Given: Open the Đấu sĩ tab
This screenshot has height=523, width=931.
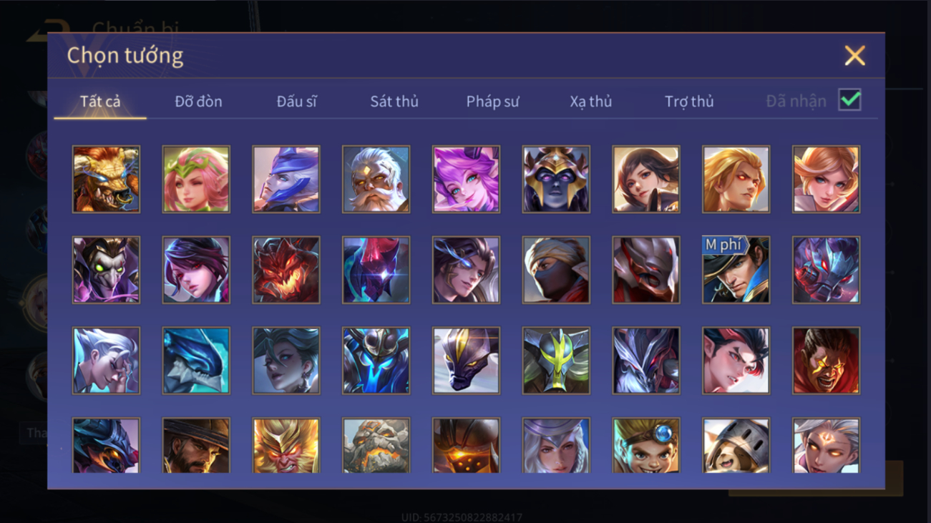Looking at the screenshot, I should coord(296,102).
